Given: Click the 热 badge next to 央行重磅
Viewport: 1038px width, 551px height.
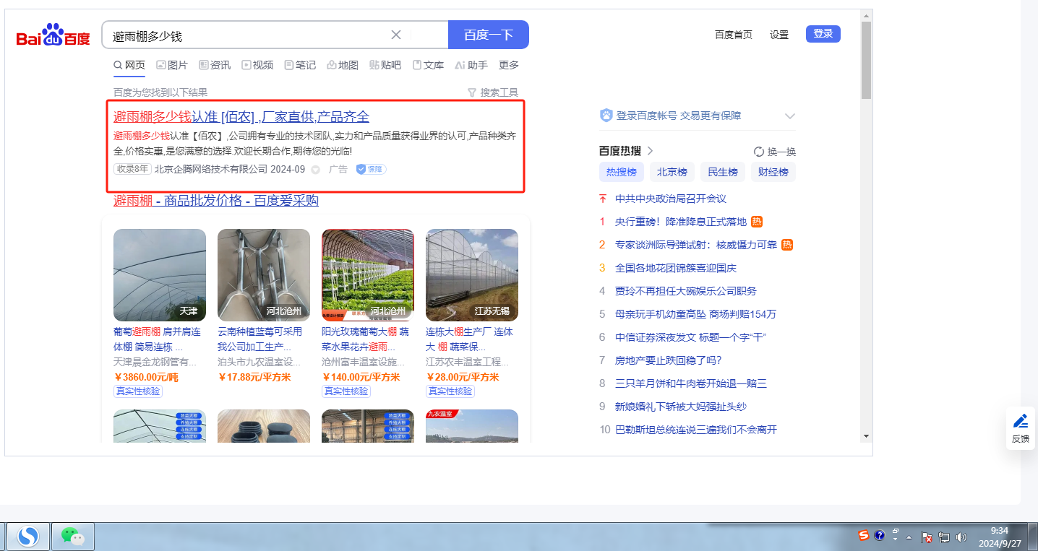Looking at the screenshot, I should click(x=757, y=222).
